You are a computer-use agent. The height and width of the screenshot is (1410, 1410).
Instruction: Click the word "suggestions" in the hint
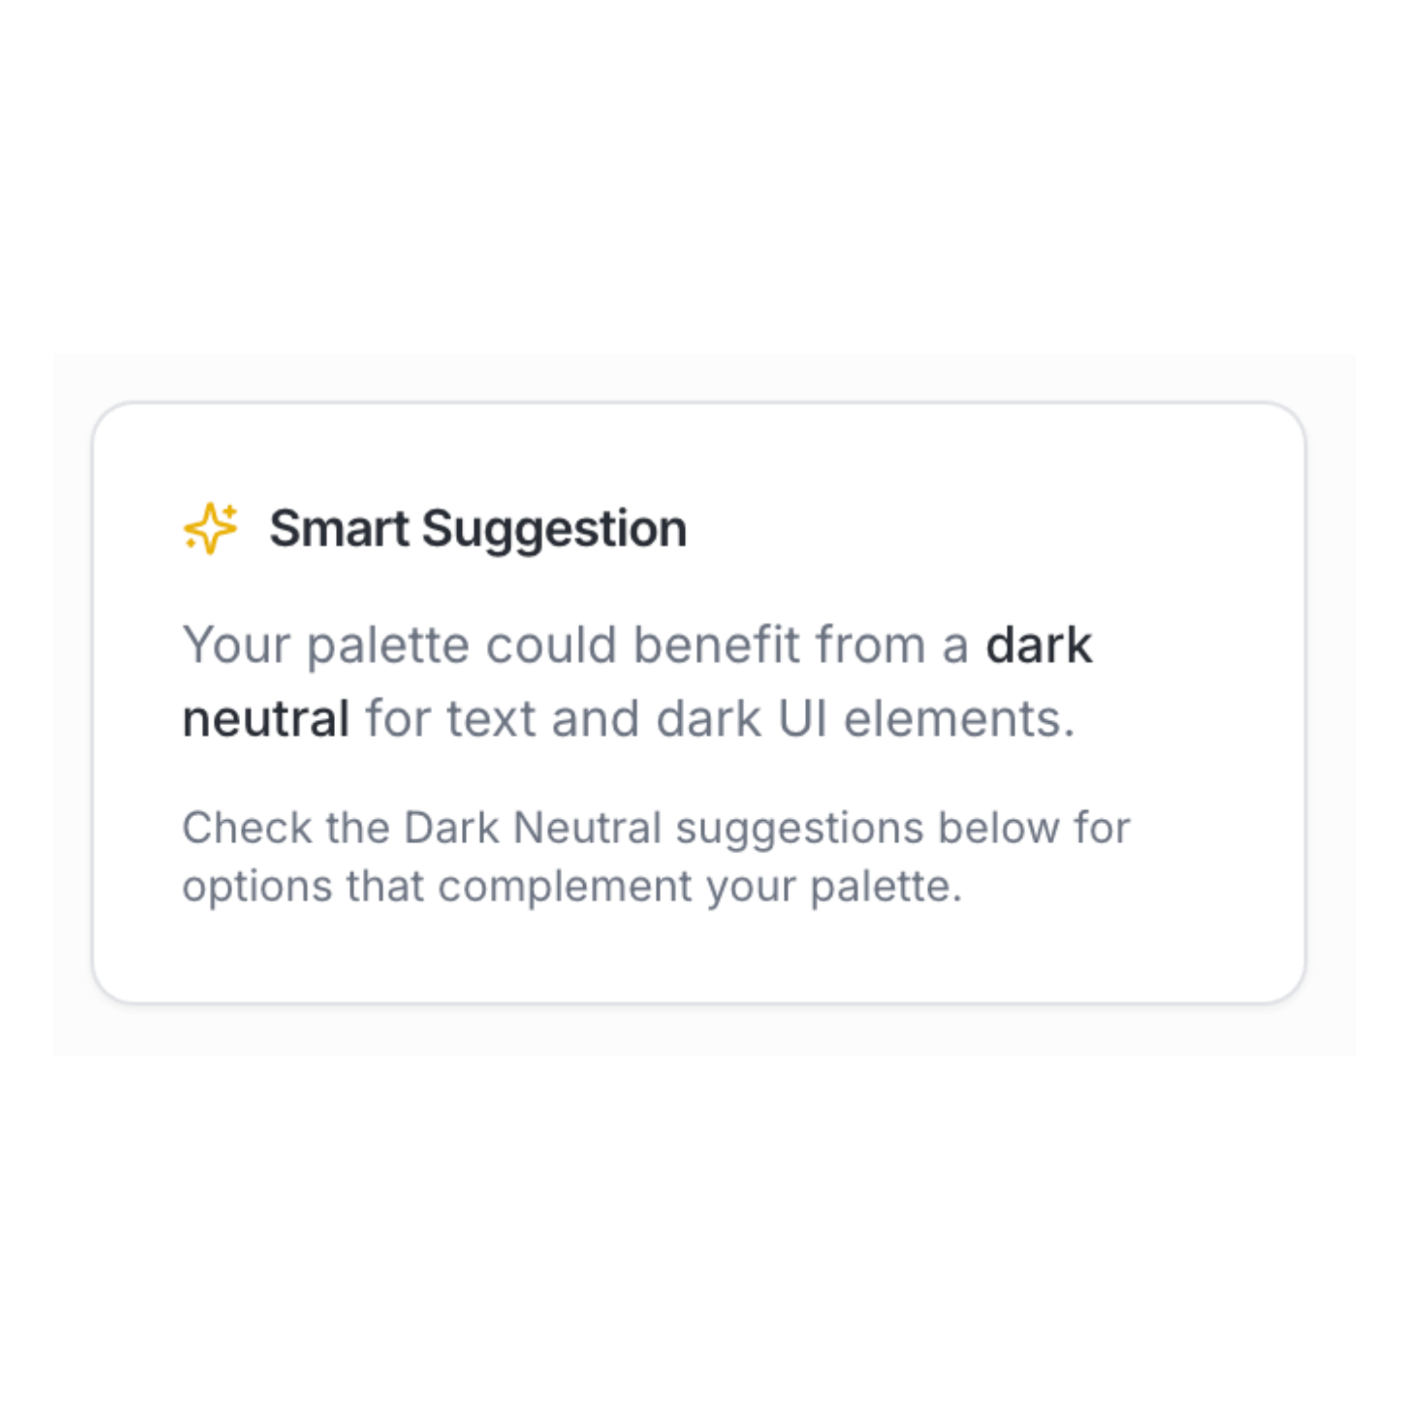tap(800, 827)
